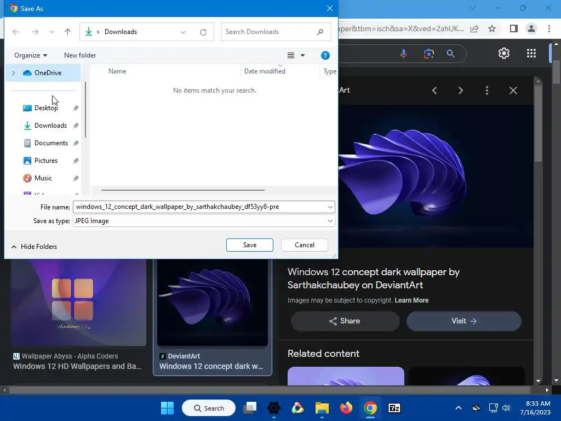Open Chrome profile avatar
Screen dimensions: 561x421
(x=531, y=29)
